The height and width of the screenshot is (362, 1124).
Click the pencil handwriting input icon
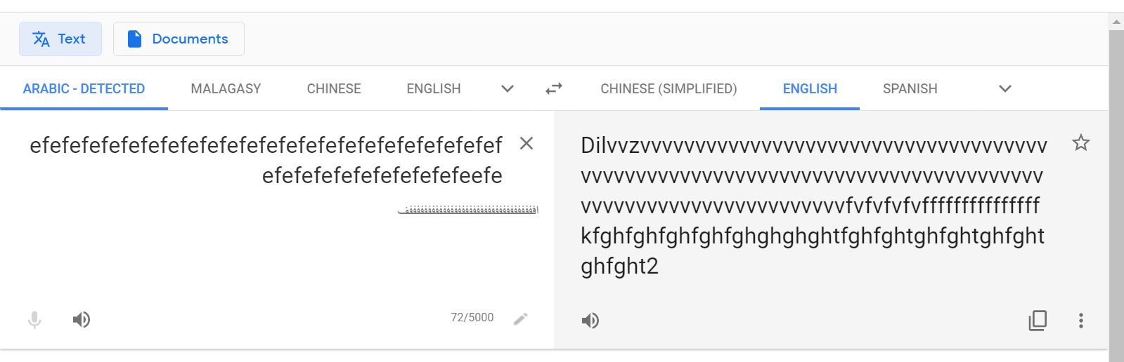coord(520,319)
